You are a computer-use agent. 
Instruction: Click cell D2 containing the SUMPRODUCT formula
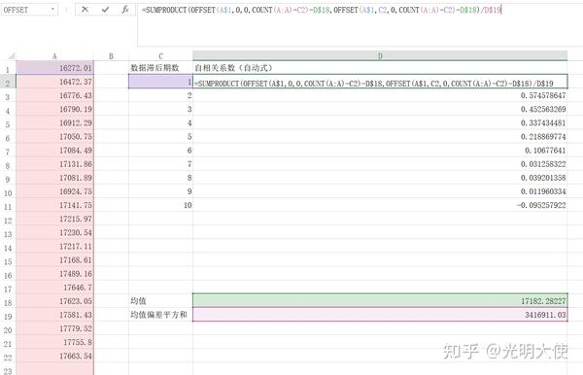click(x=380, y=82)
